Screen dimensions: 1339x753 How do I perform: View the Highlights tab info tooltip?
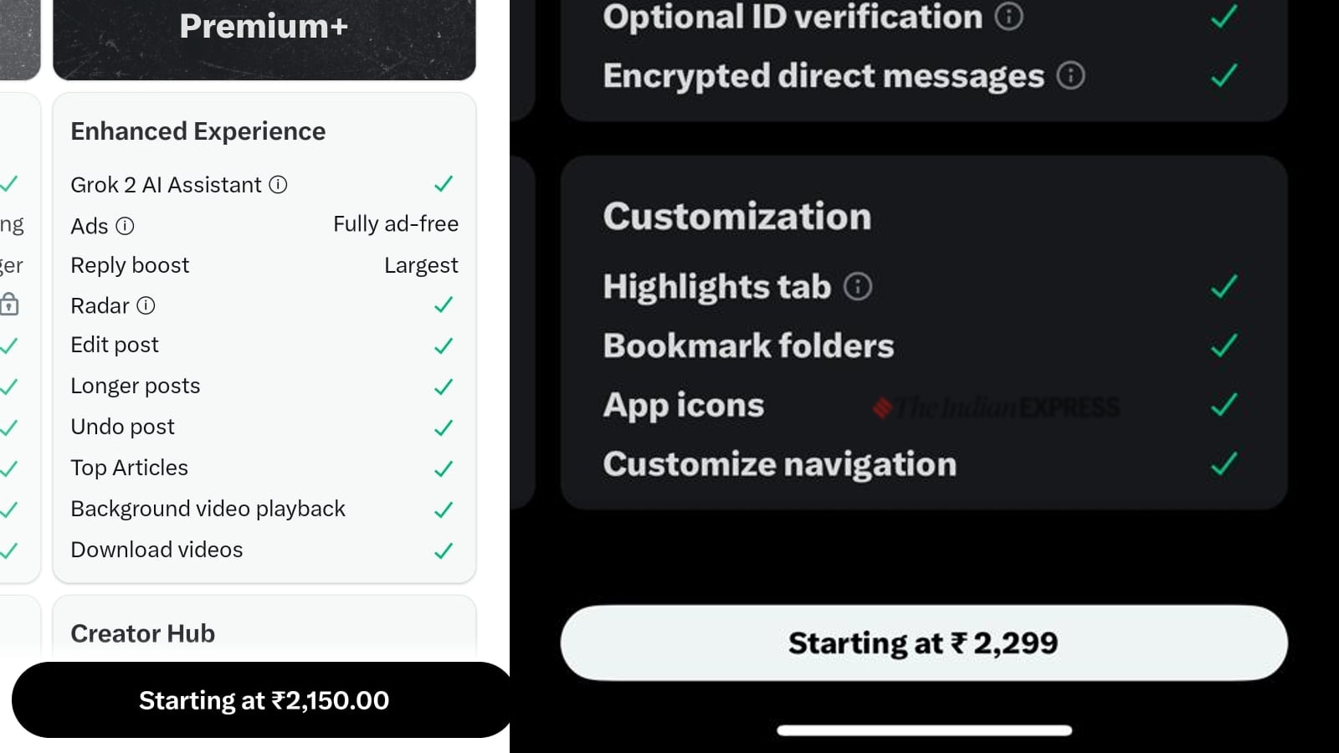click(x=856, y=286)
